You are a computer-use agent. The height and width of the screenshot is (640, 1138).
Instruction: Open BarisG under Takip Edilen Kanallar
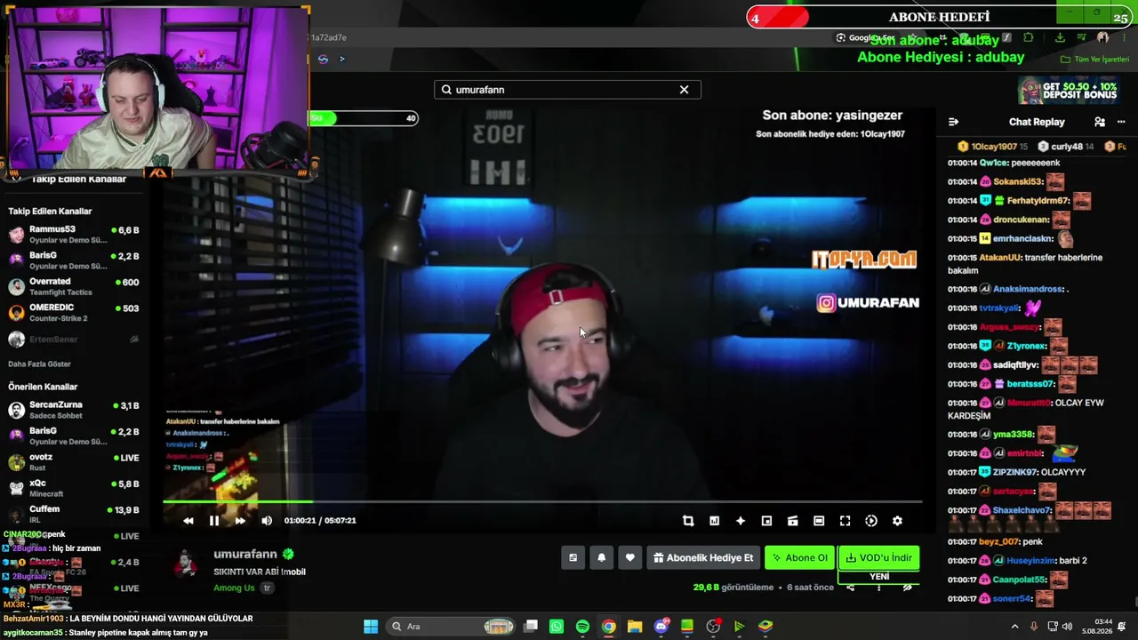coord(75,260)
